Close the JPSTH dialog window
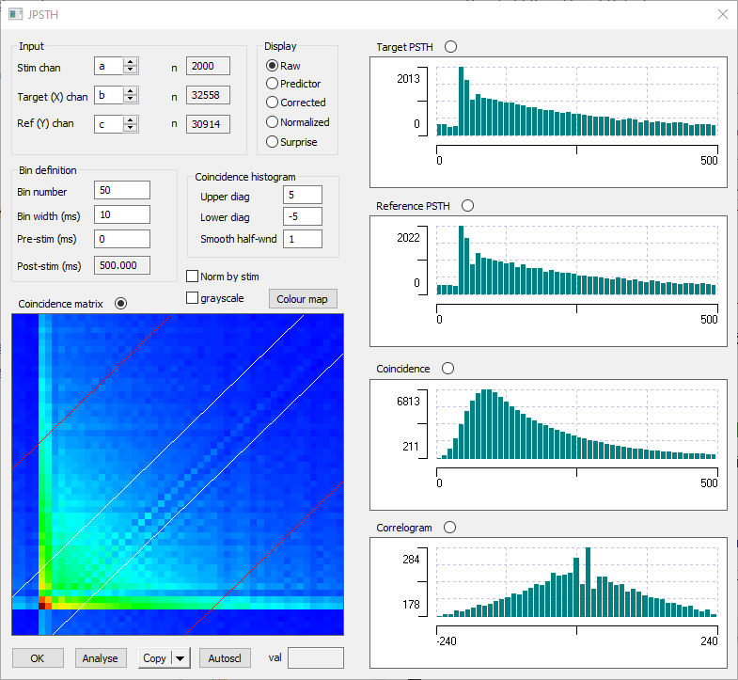738x680 pixels. click(x=722, y=14)
